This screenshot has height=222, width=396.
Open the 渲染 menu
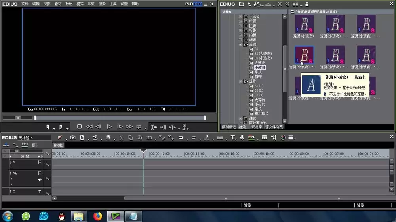[102, 4]
